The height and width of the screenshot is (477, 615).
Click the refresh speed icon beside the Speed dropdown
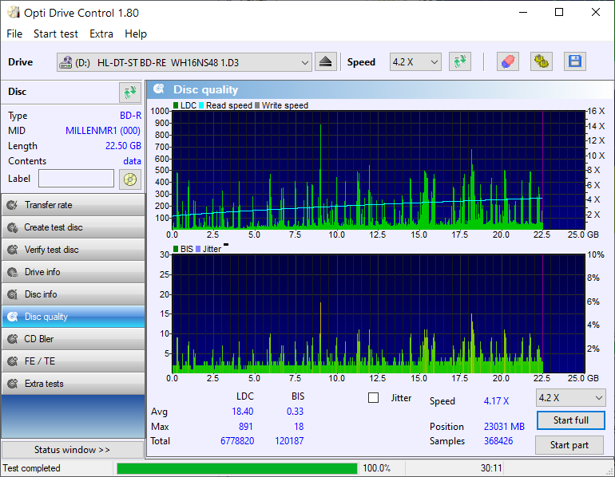460,62
